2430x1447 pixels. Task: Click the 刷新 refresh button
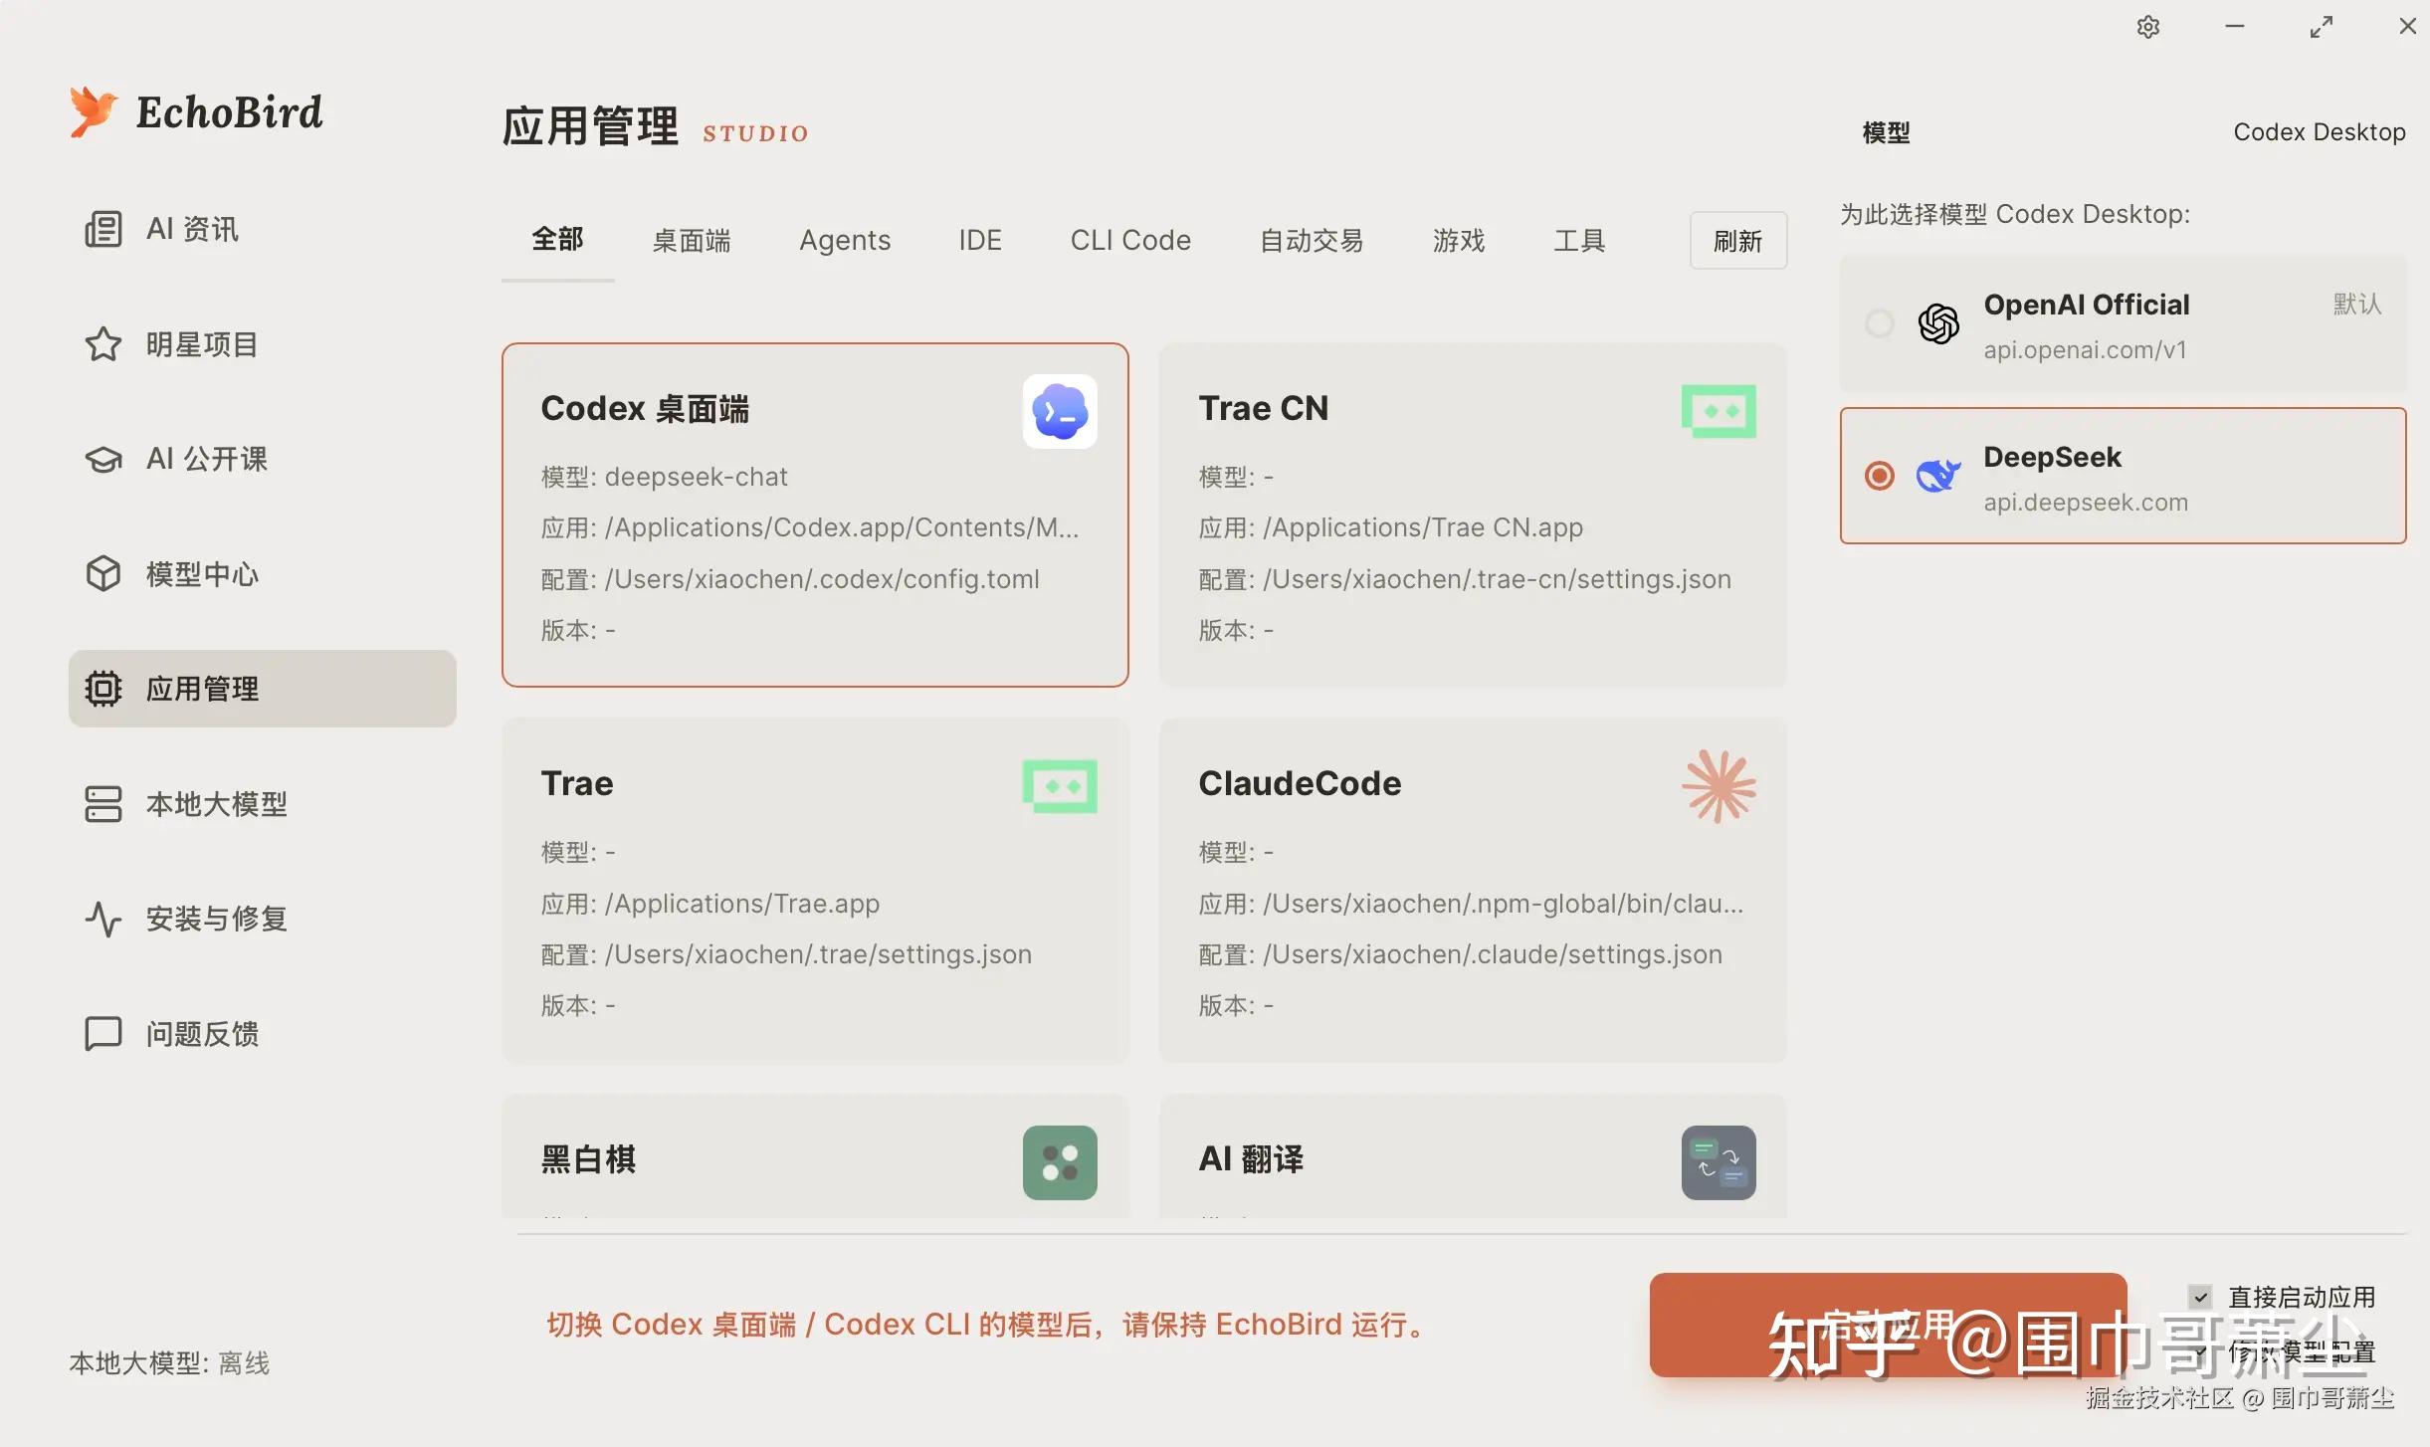coord(1737,240)
